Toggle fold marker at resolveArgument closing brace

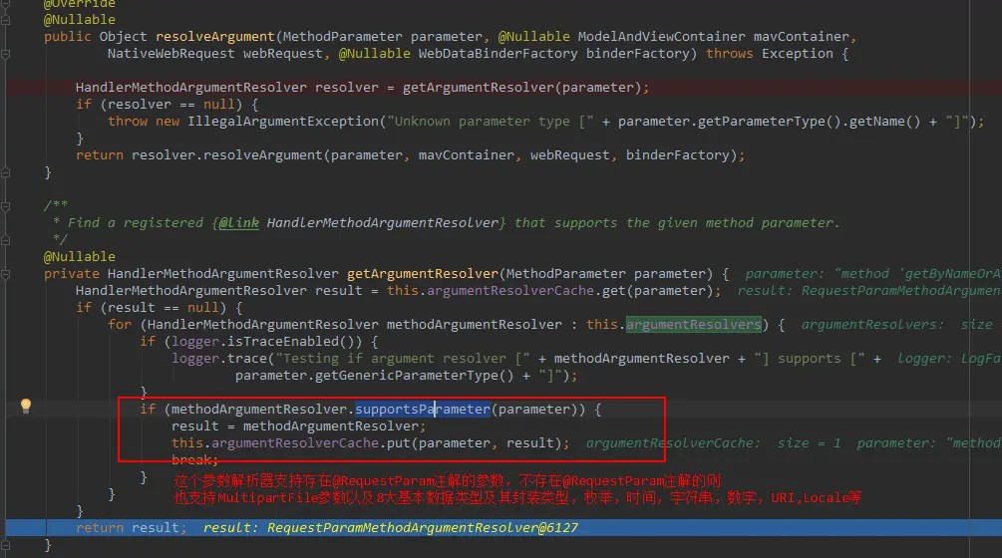coord(5,172)
